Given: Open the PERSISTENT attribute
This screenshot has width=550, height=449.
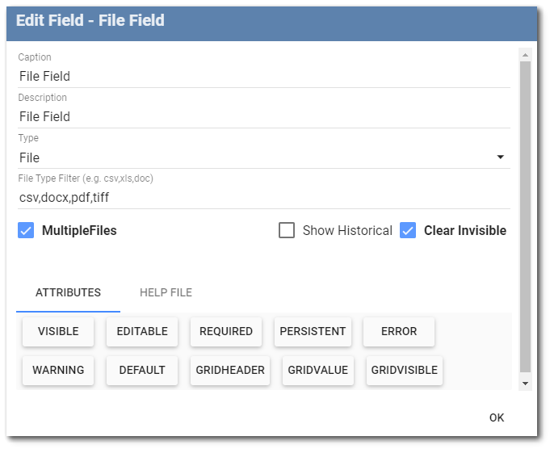Looking at the screenshot, I should click(x=313, y=331).
